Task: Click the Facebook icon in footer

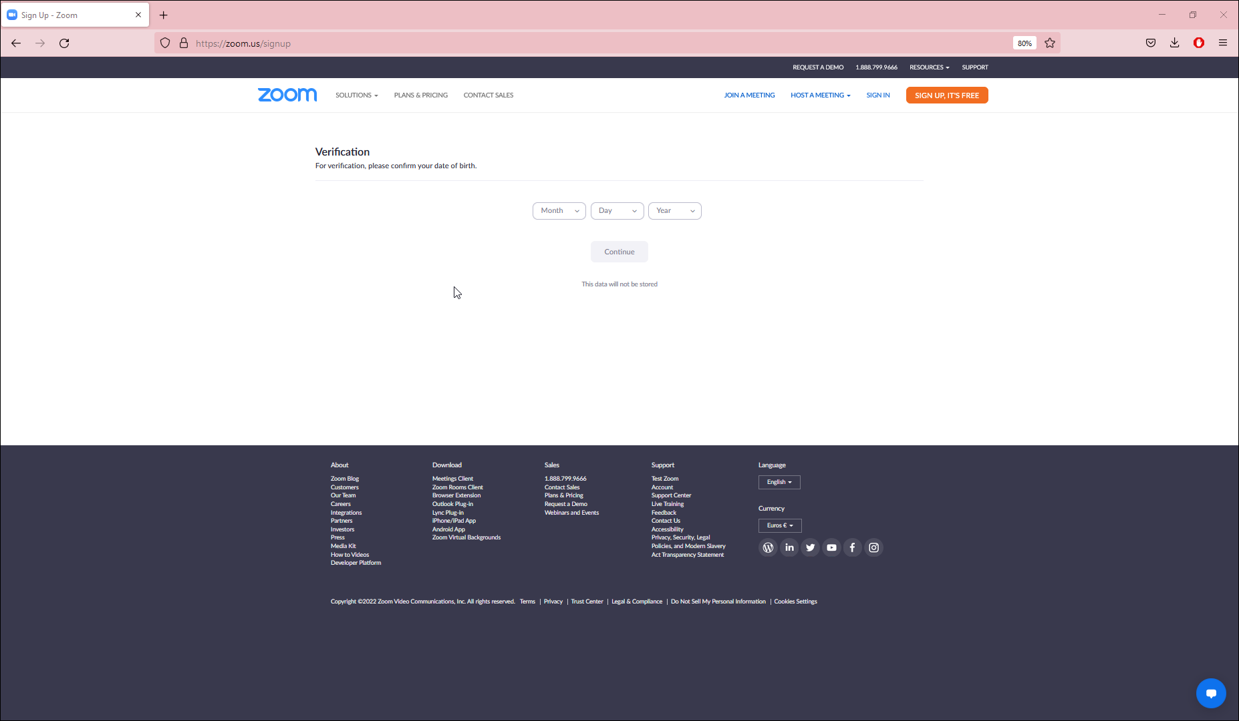Action: click(x=853, y=547)
